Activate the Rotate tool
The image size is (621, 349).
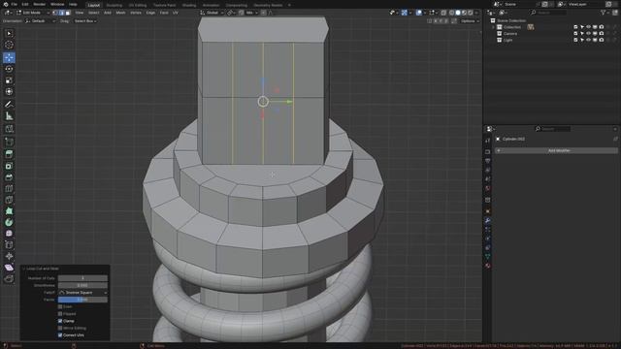9,69
